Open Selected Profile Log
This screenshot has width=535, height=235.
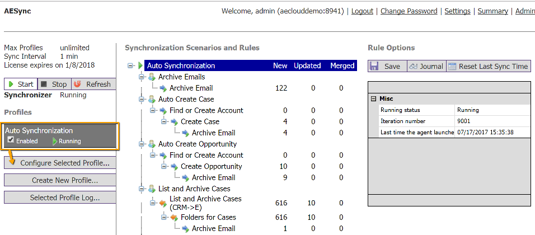(x=60, y=198)
